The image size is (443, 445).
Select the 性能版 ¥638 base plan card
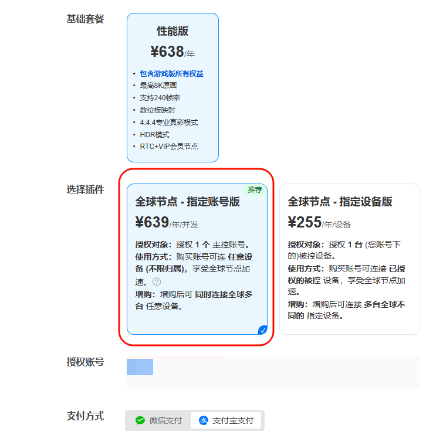tap(173, 87)
